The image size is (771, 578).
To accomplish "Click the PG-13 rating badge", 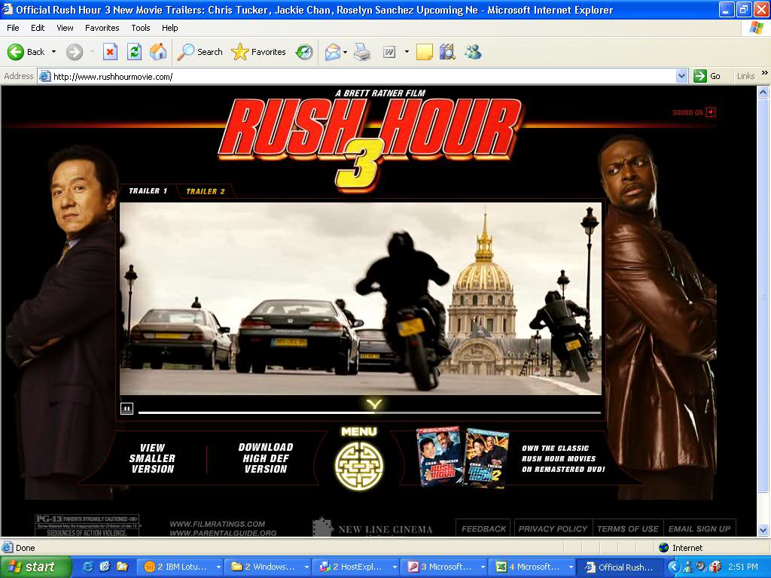I will (x=87, y=525).
